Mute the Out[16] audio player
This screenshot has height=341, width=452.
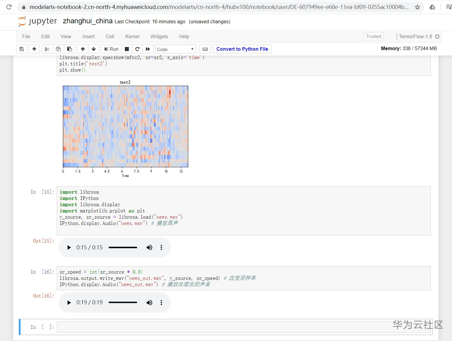[149, 302]
